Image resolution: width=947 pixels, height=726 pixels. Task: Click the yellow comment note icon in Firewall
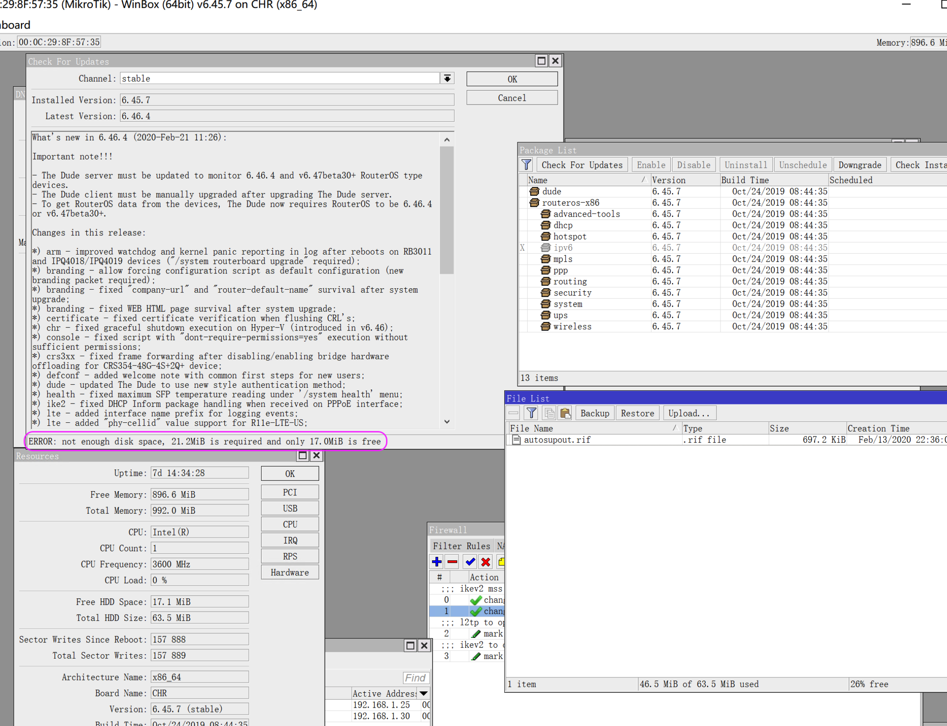[x=501, y=562]
